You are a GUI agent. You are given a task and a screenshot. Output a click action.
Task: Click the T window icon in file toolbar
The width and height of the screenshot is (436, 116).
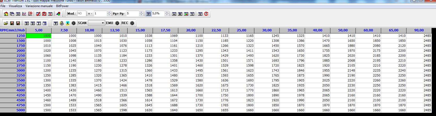(x=39, y=23)
